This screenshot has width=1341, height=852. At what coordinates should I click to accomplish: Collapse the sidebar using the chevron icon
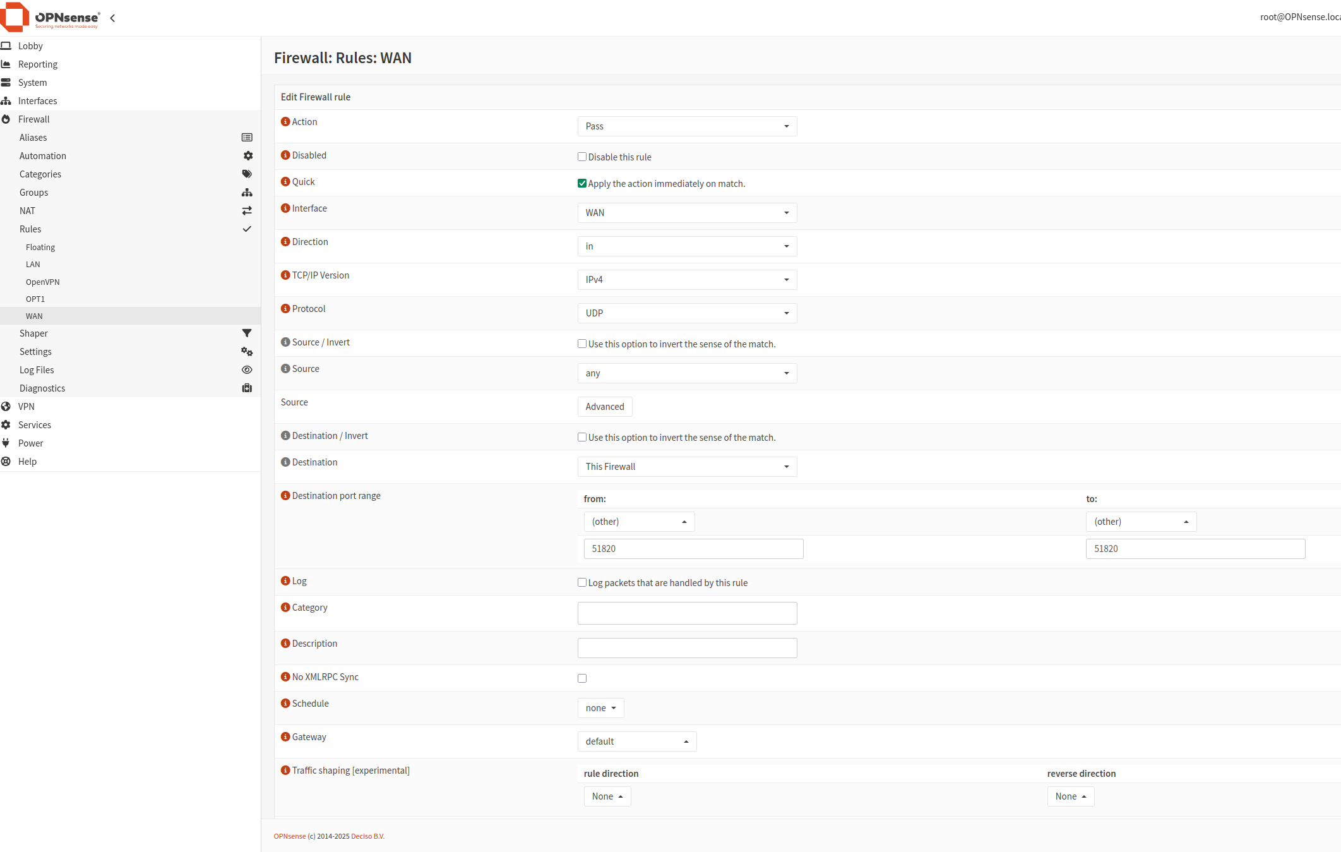pos(112,18)
